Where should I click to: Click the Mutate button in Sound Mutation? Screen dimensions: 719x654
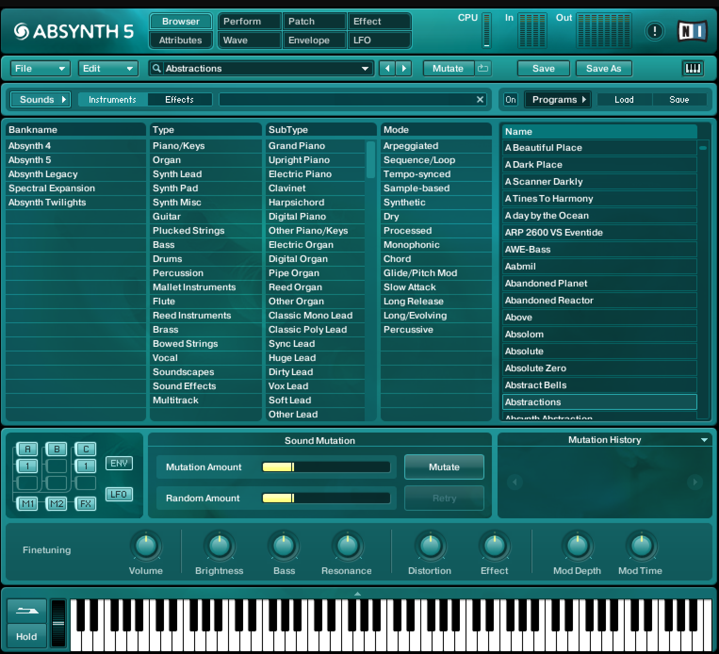(443, 467)
